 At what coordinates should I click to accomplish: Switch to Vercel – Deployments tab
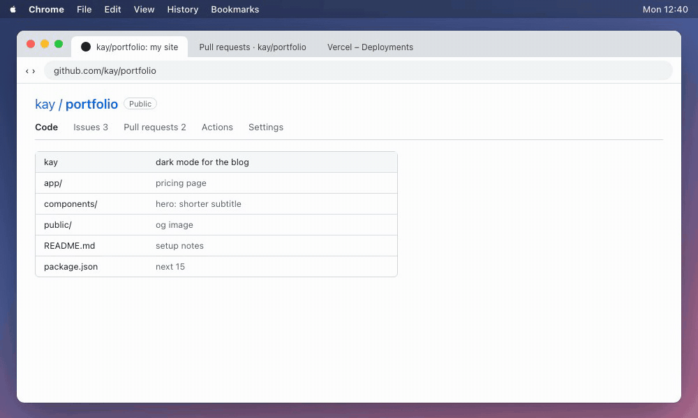(370, 47)
